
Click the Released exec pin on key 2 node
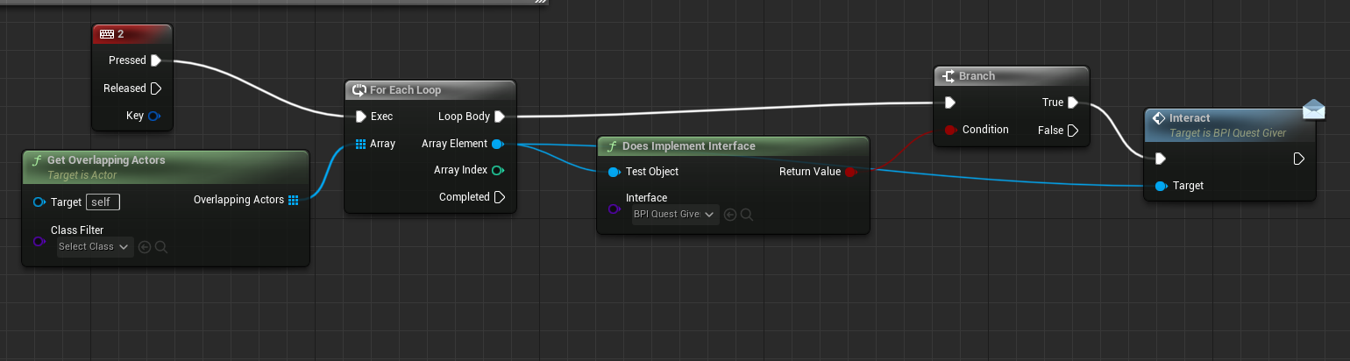click(x=156, y=88)
